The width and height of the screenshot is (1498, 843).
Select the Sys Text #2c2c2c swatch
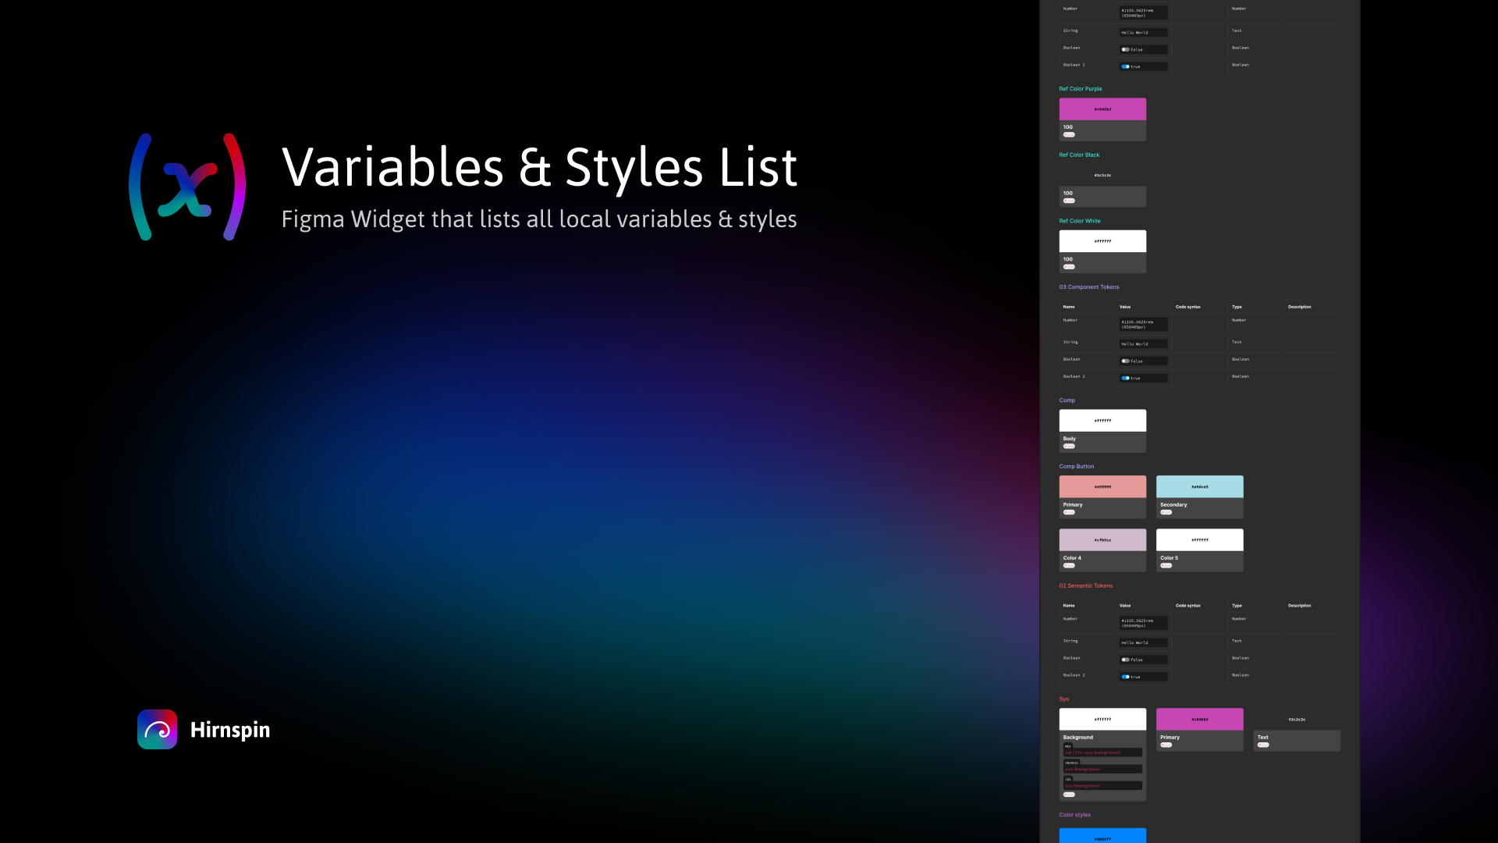pyautogui.click(x=1297, y=719)
